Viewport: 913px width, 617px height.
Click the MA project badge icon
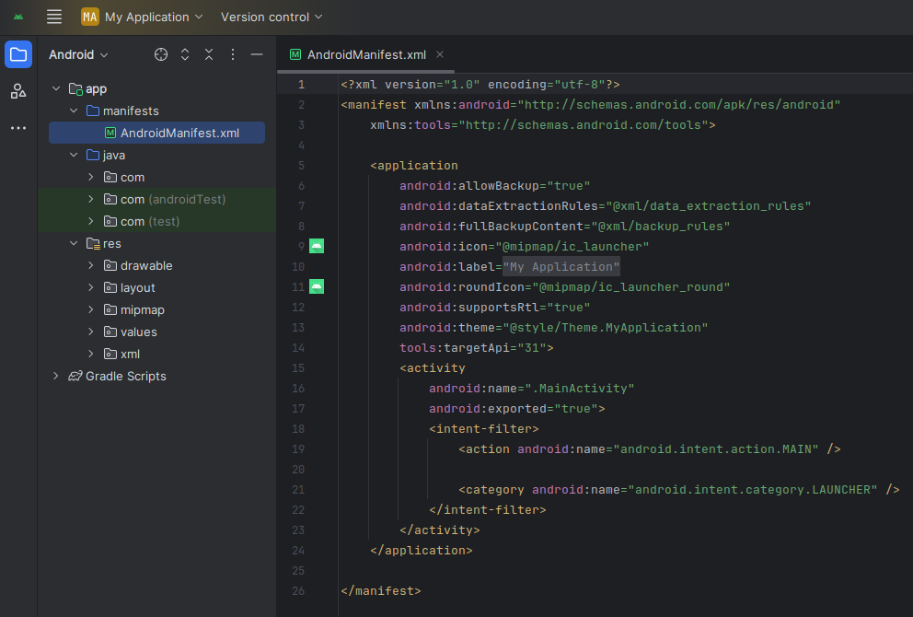[89, 17]
